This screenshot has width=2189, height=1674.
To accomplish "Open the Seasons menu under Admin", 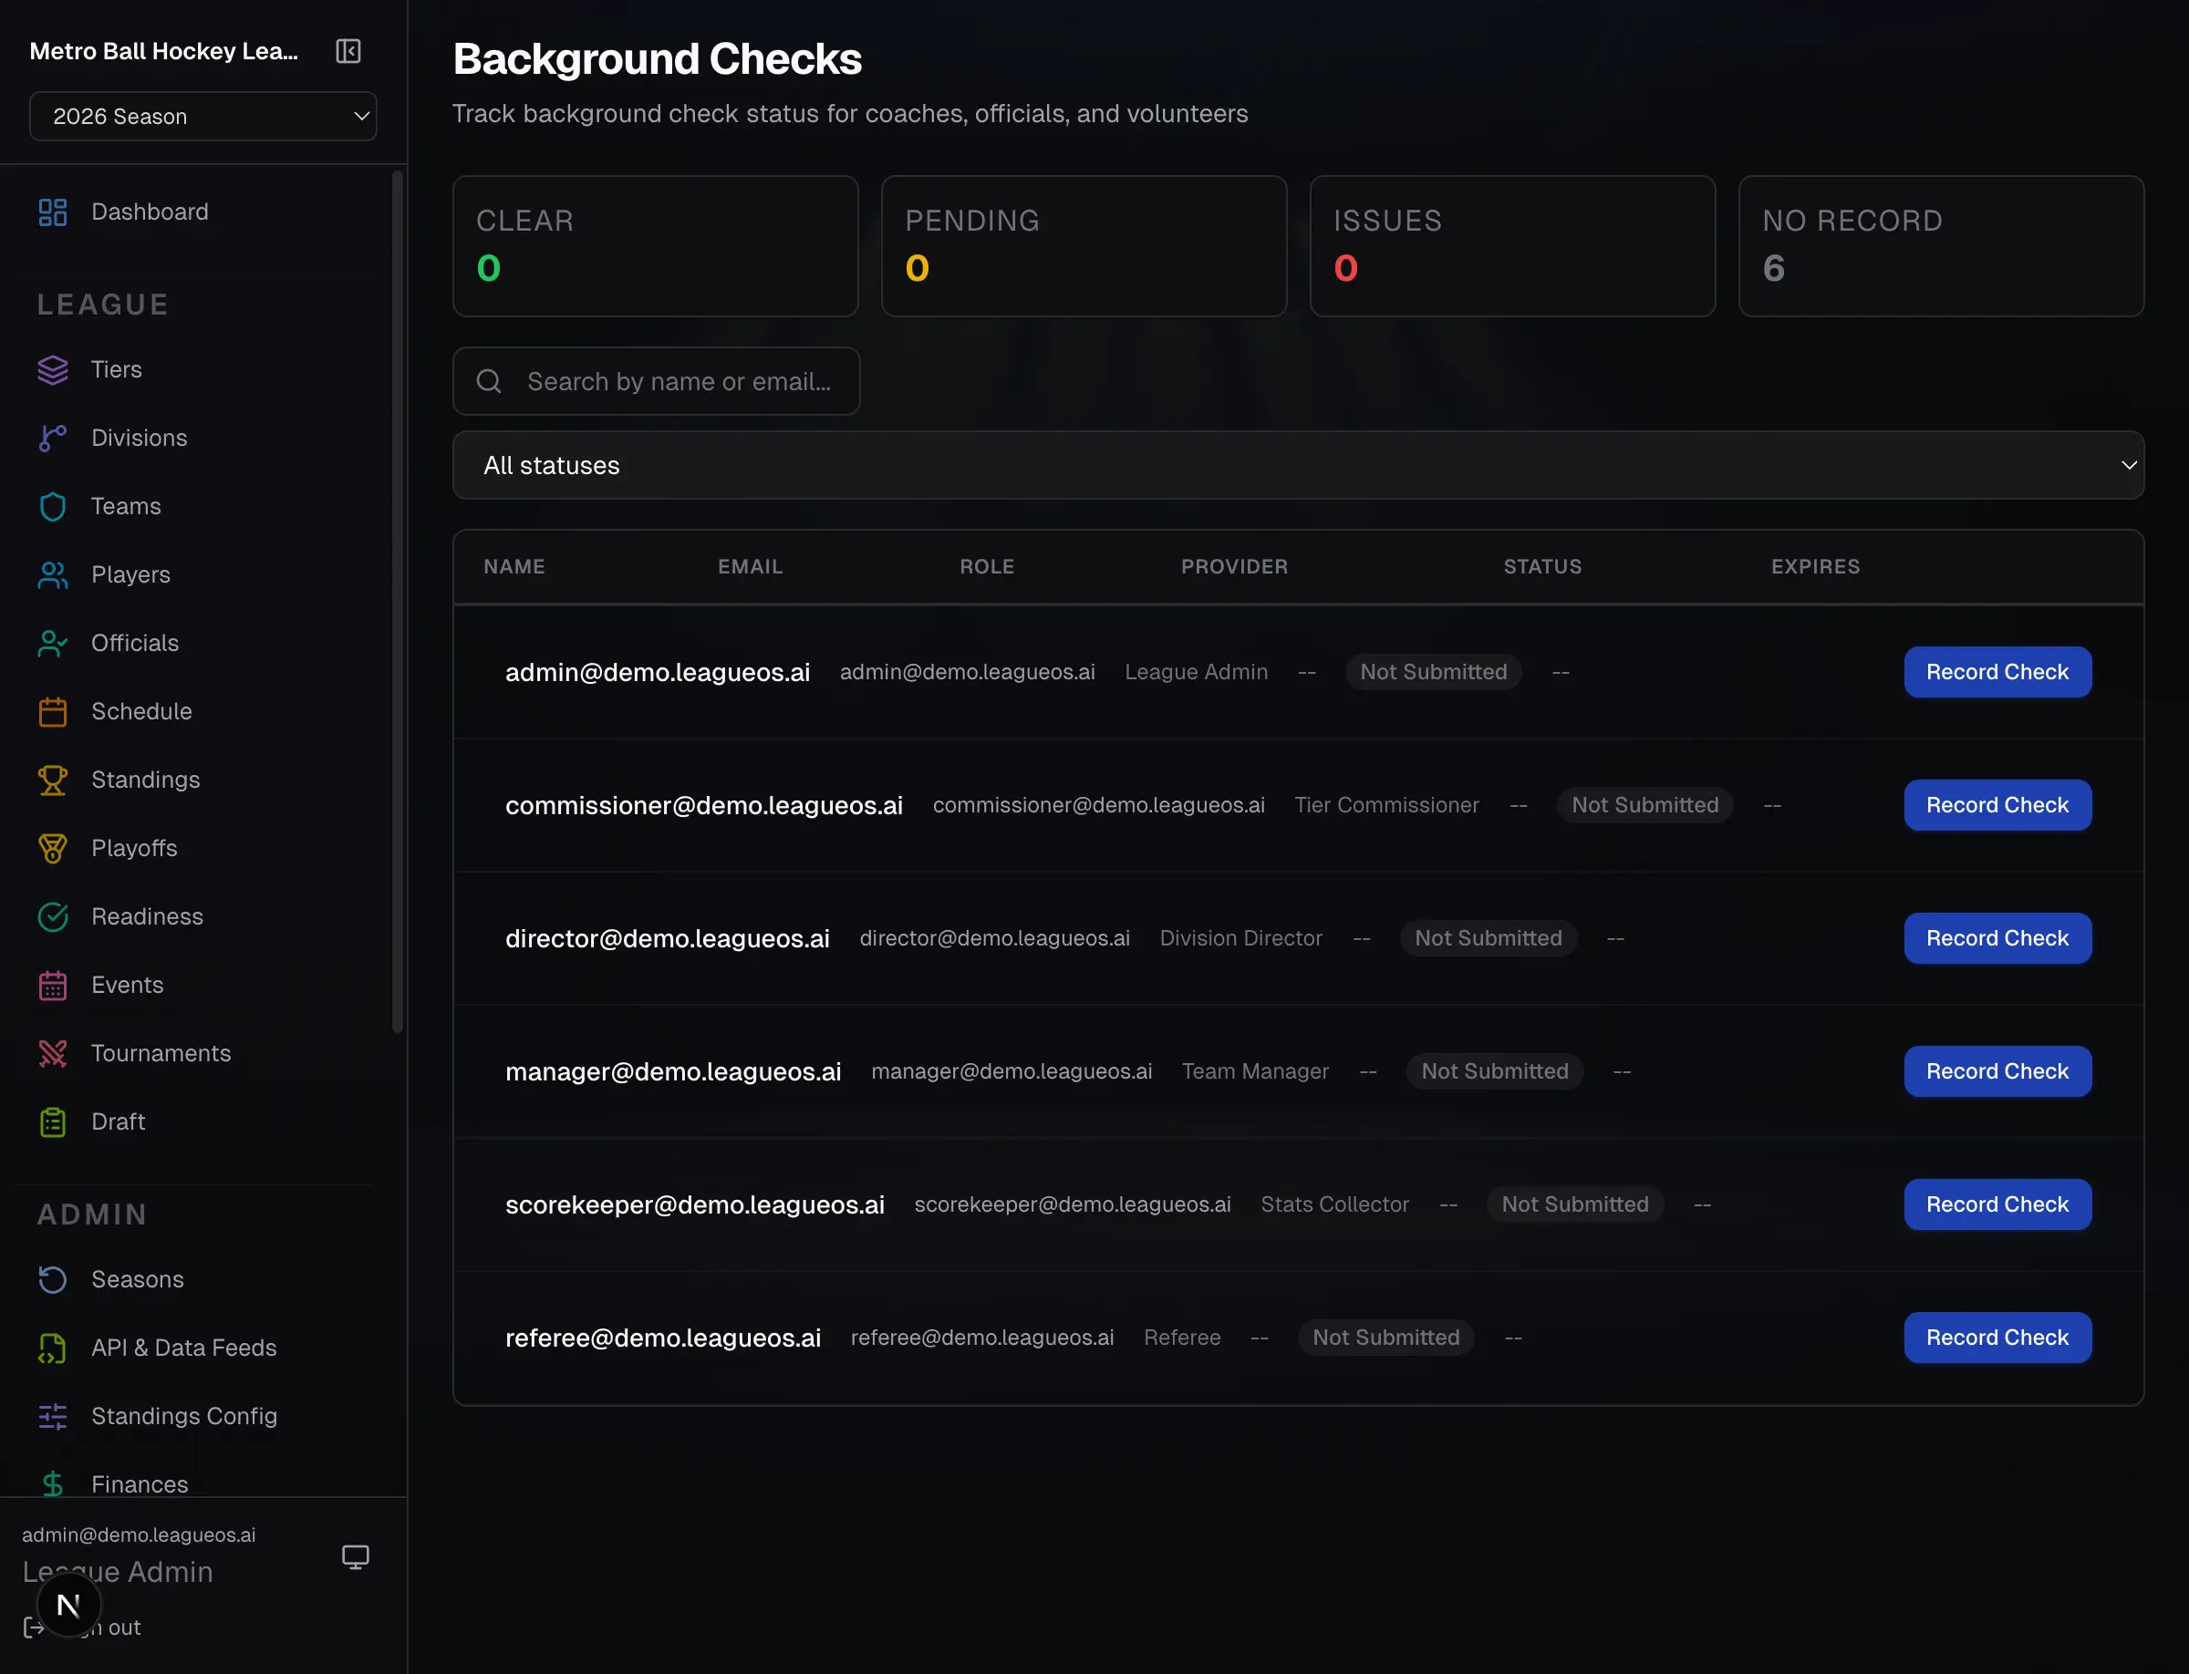I will 137,1278.
